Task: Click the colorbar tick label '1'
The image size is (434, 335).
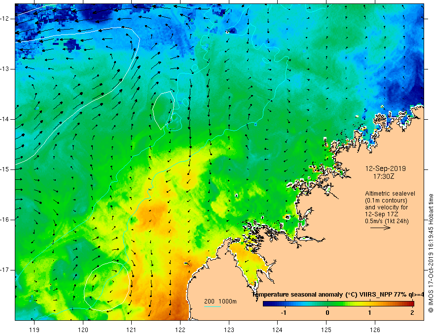Action: pyautogui.click(x=370, y=313)
